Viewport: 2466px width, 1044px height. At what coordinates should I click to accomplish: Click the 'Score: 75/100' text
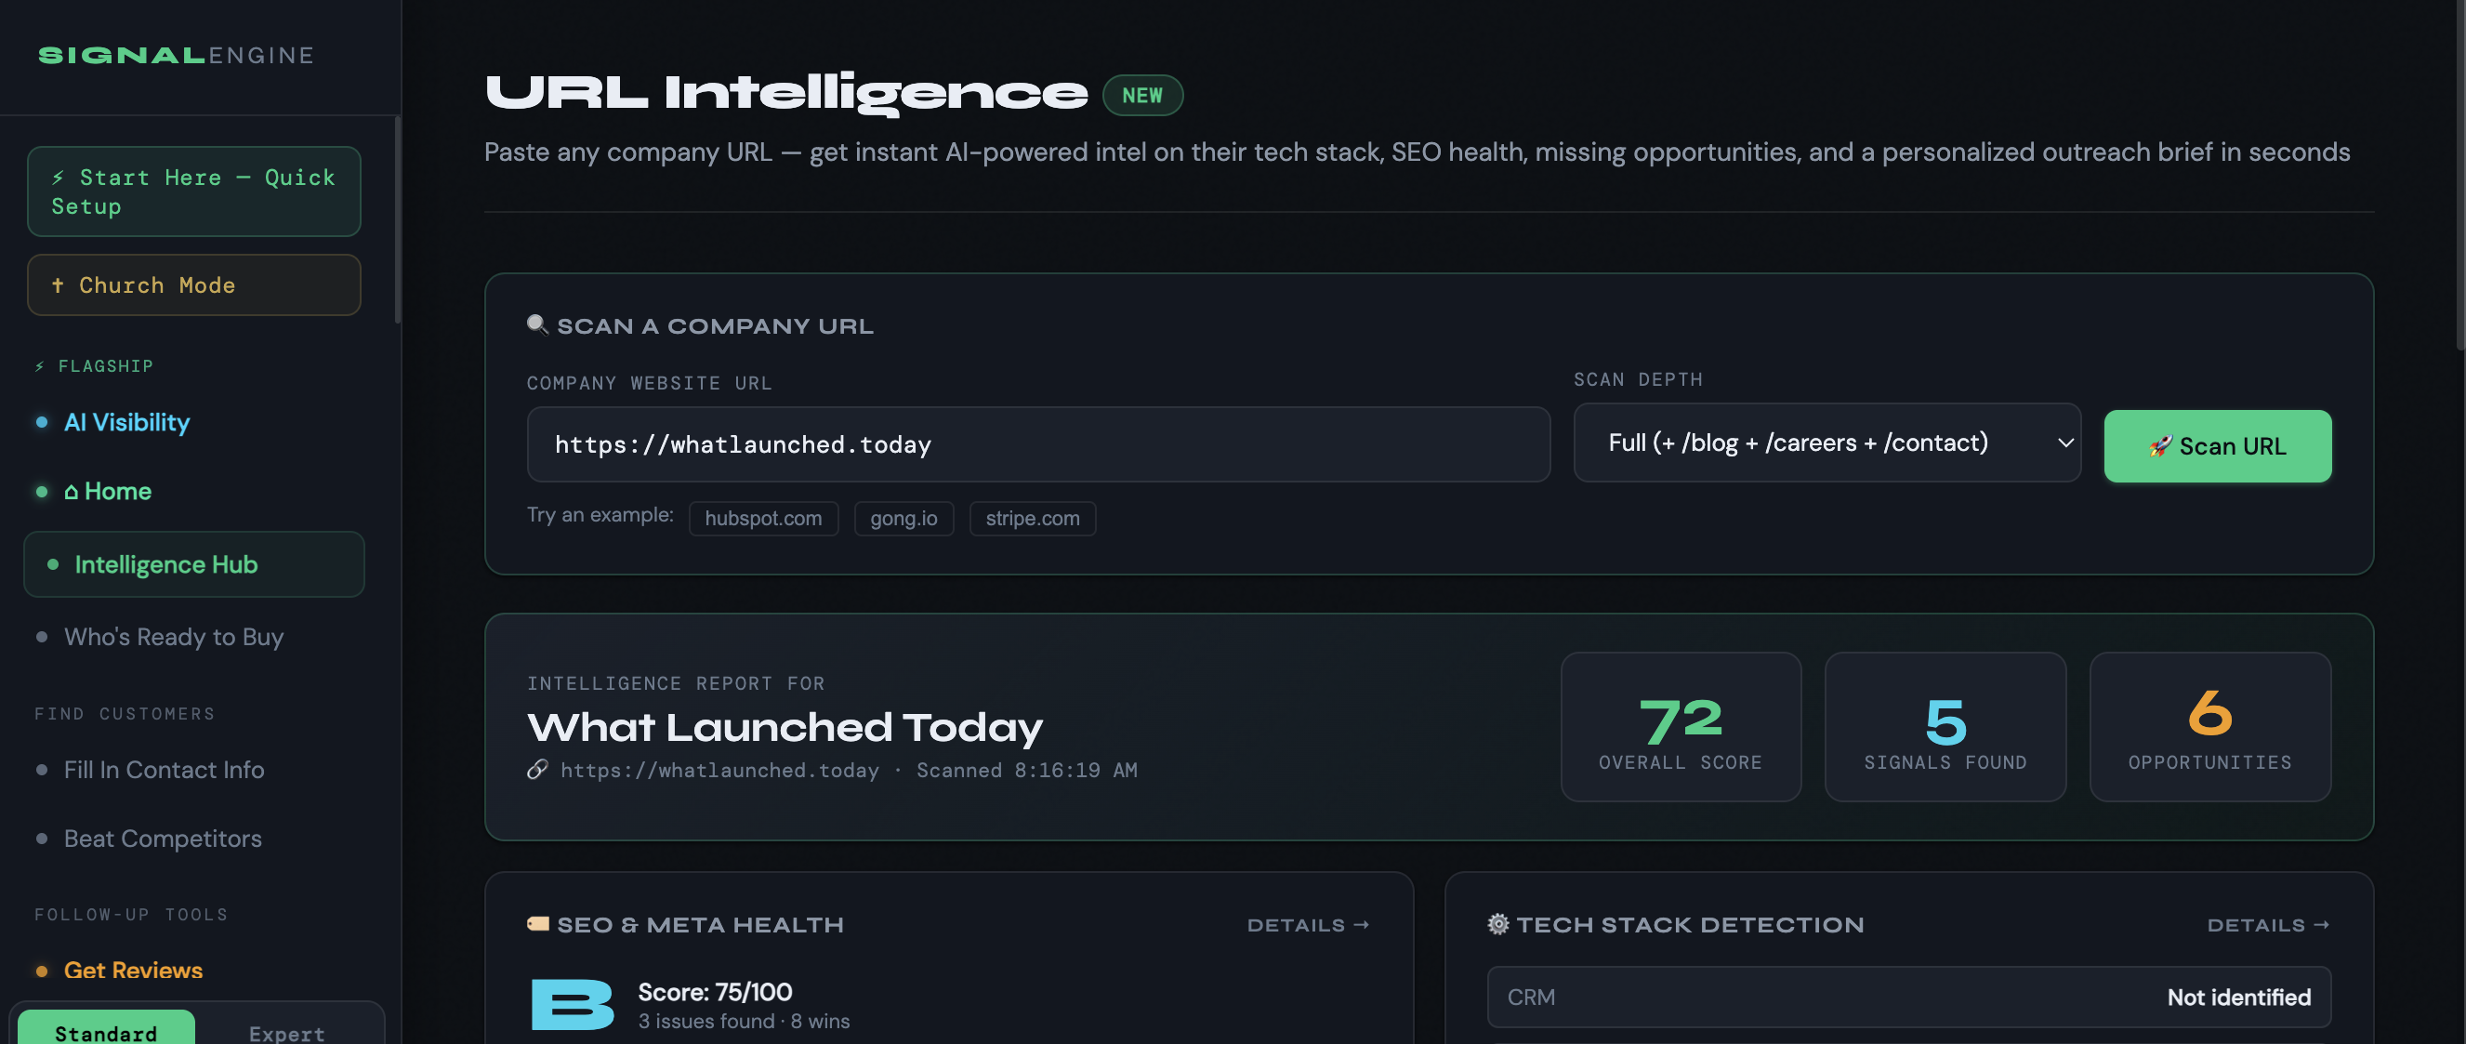pyautogui.click(x=715, y=992)
